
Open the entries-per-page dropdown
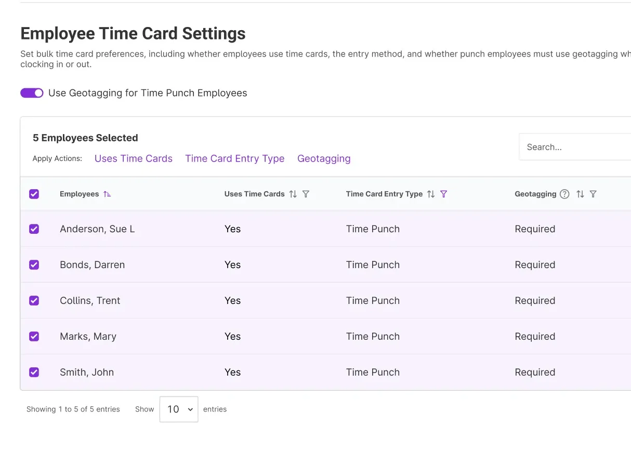click(x=179, y=409)
